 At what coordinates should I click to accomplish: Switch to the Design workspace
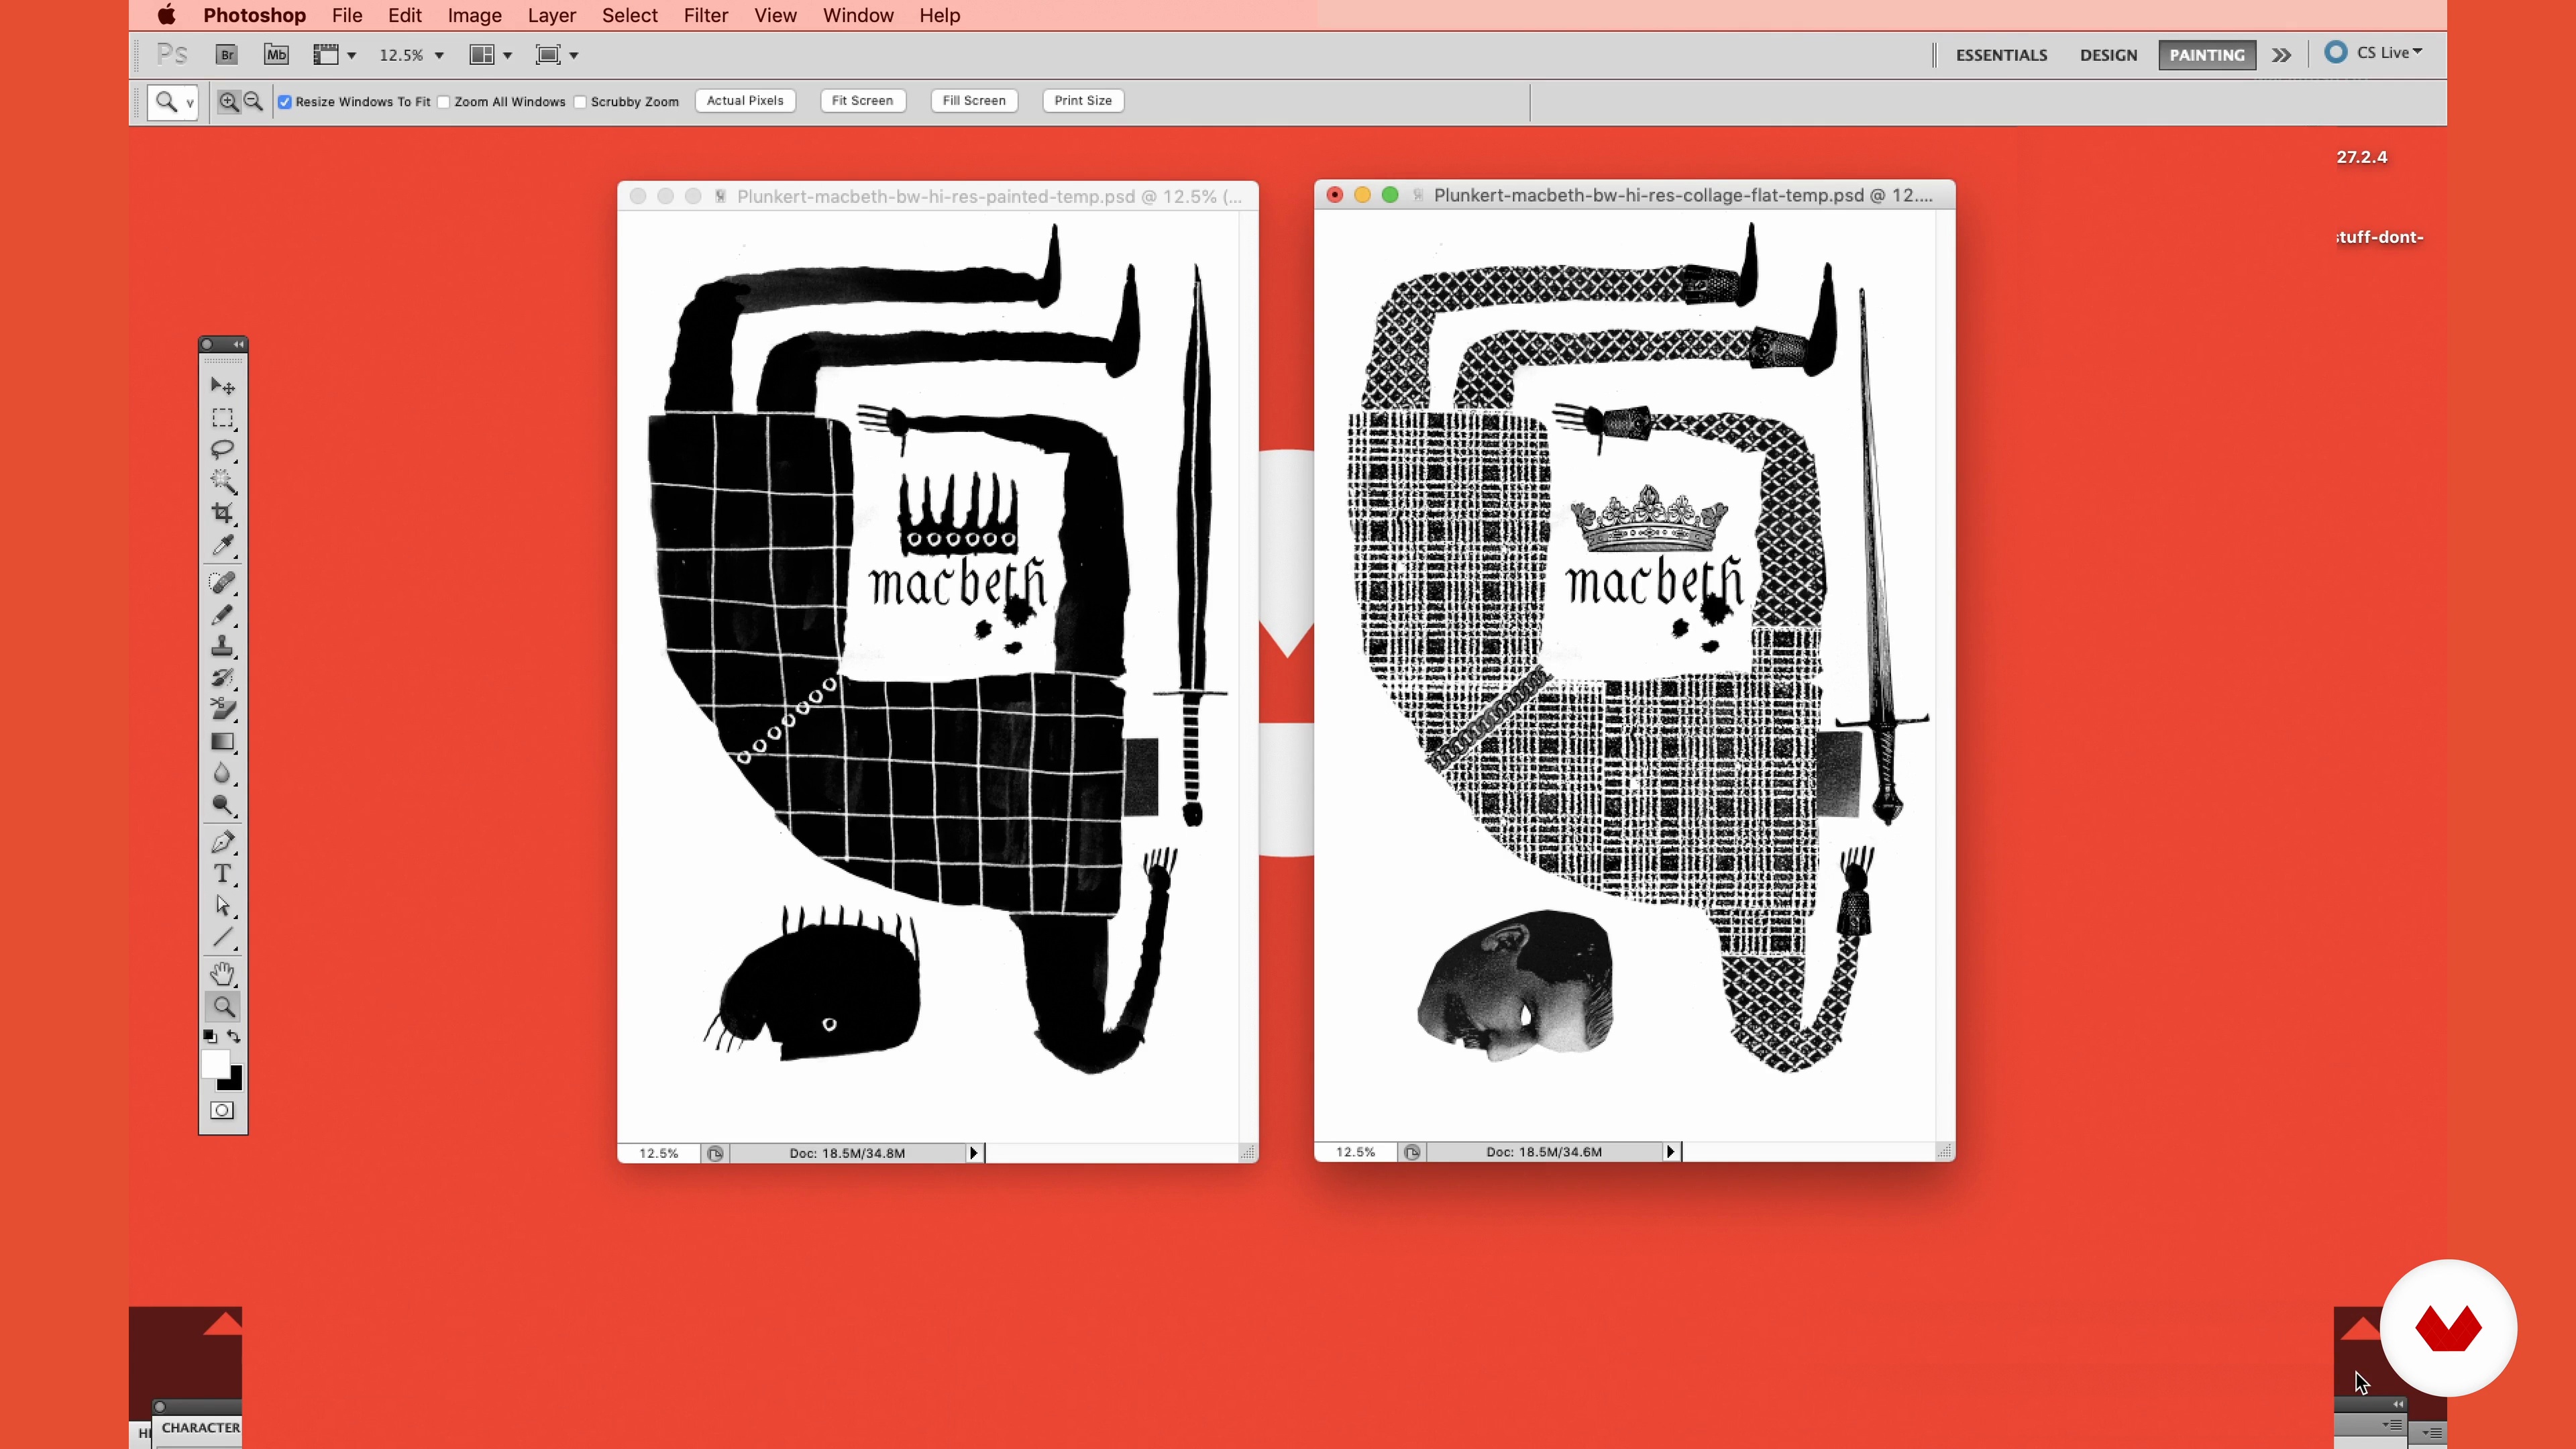(x=2108, y=55)
